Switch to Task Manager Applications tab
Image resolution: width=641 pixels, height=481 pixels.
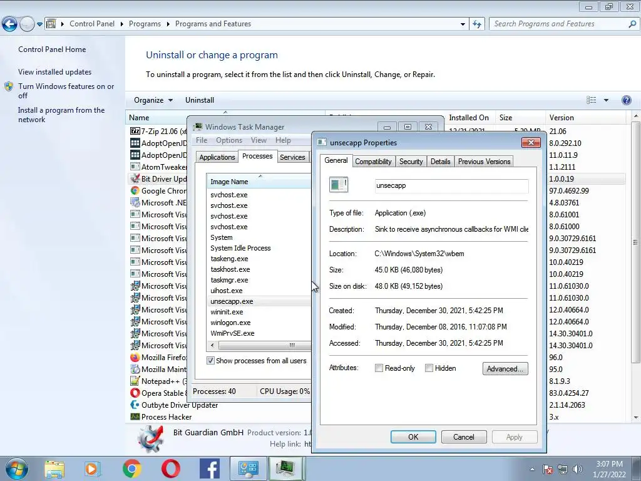point(217,157)
